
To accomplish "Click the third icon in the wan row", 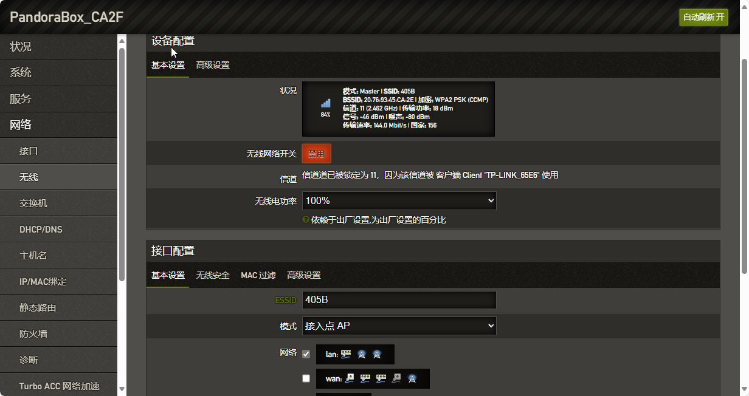I will (381, 378).
